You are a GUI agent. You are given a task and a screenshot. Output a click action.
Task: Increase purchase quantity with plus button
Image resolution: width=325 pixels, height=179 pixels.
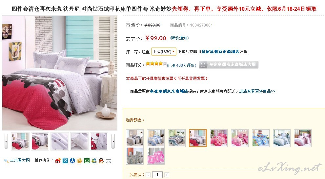click(x=167, y=175)
